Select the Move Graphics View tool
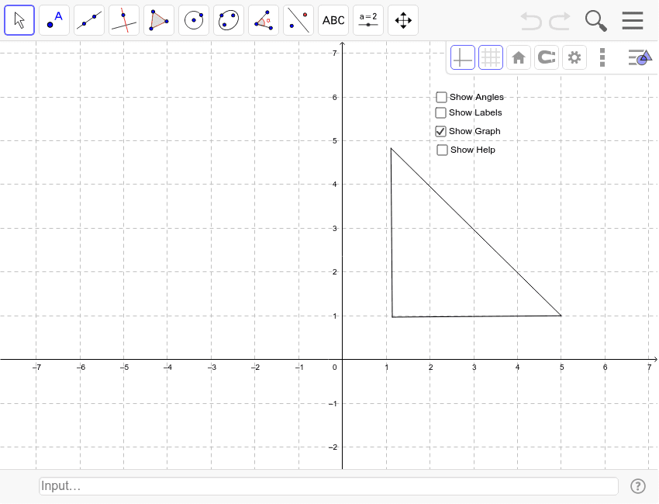 point(403,20)
